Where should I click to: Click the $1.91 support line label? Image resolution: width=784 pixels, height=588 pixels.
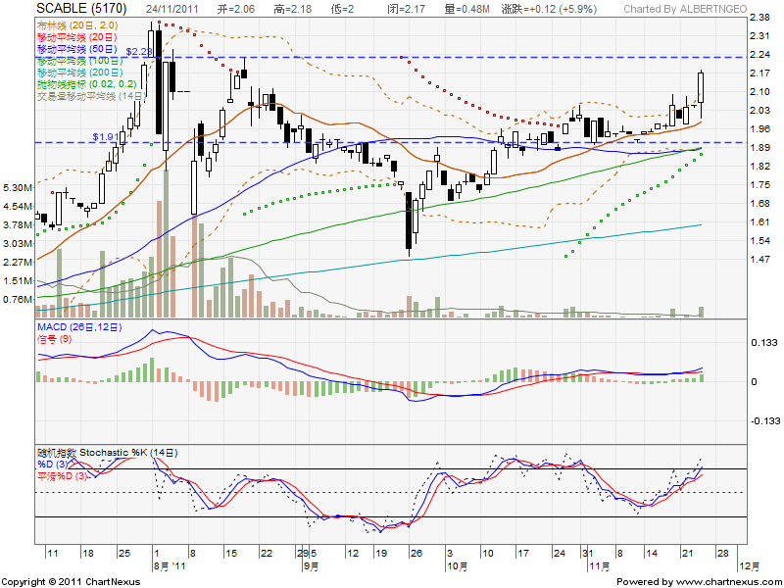(x=105, y=136)
